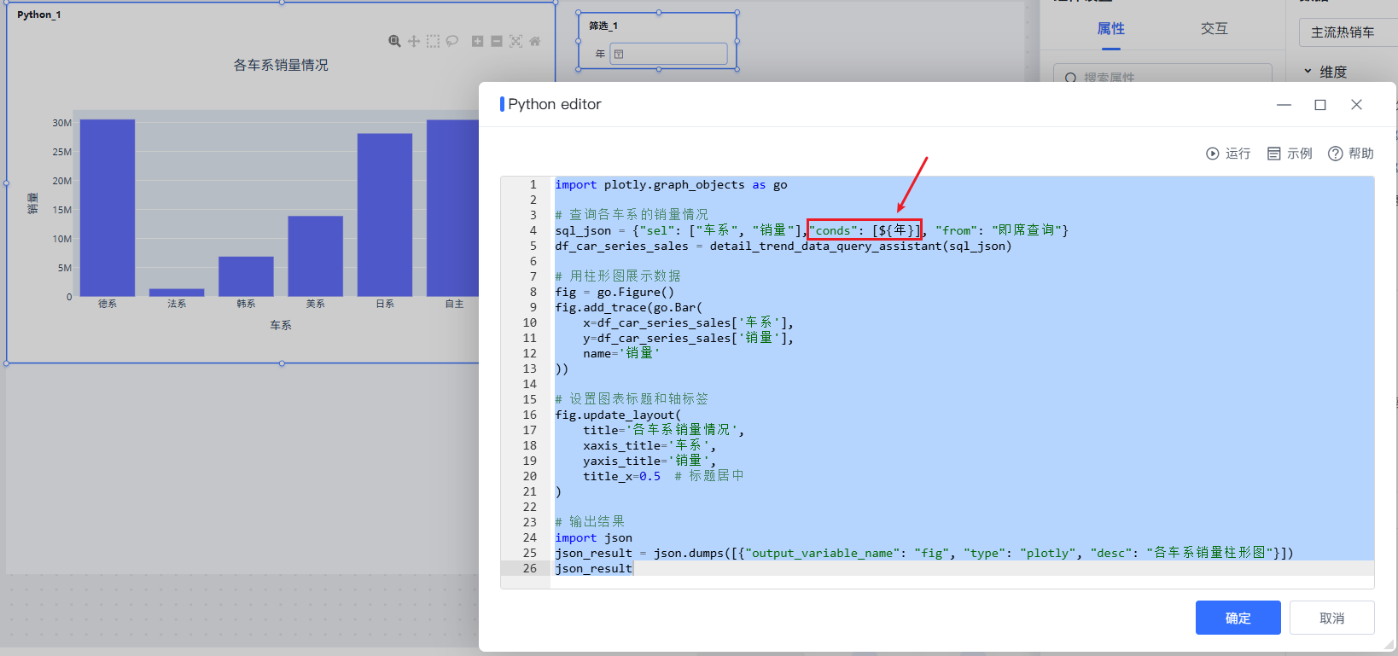Image resolution: width=1398 pixels, height=656 pixels.
Task: Cancel editing with 取消 button
Action: click(x=1331, y=618)
